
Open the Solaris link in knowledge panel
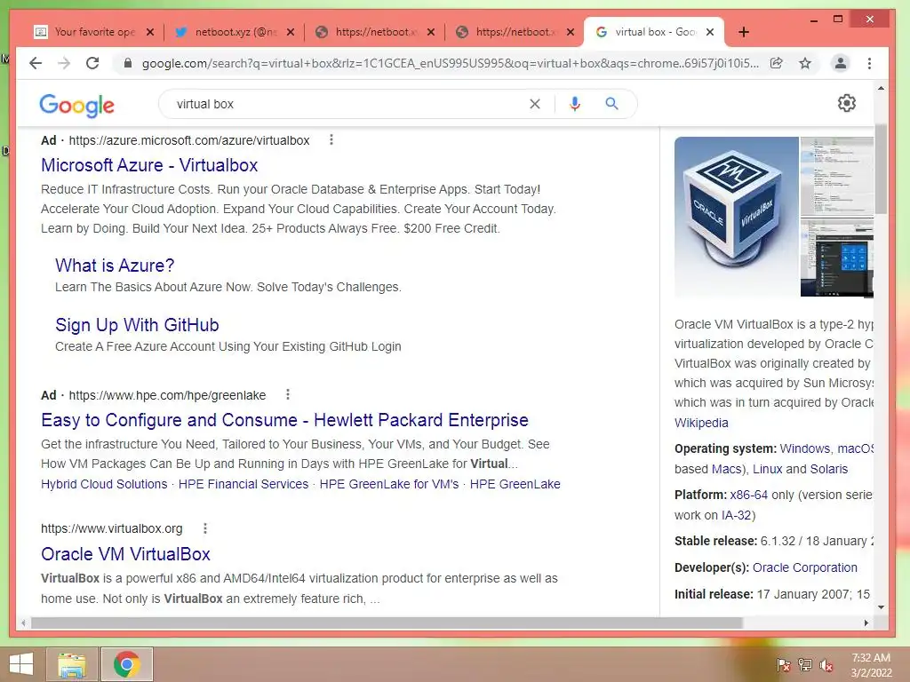tap(829, 469)
